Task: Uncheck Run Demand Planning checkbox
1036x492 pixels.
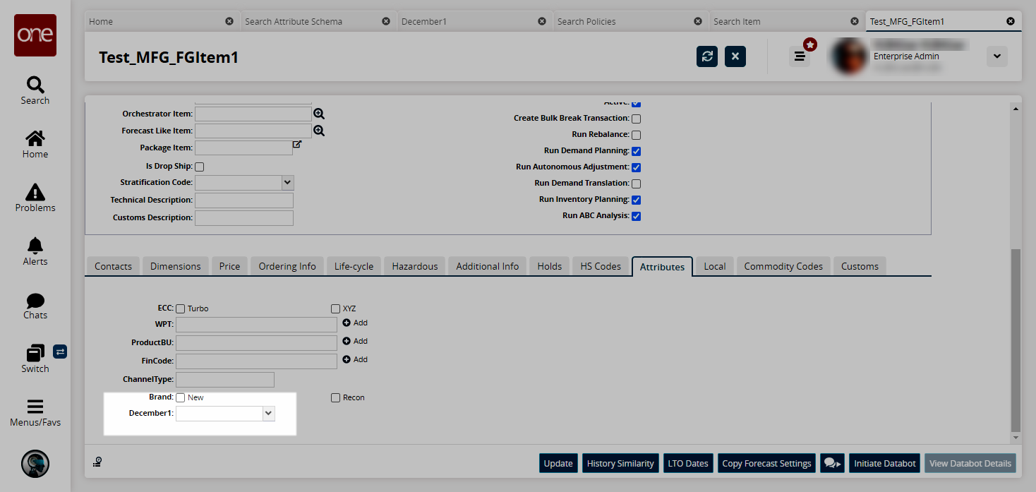Action: (x=636, y=151)
